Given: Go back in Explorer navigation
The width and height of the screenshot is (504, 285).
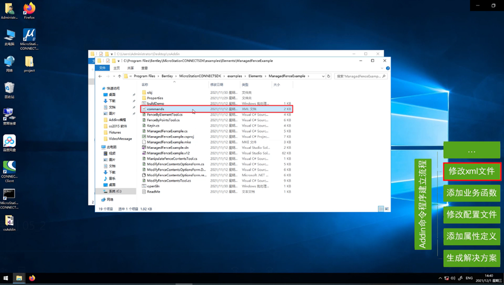Looking at the screenshot, I should [x=100, y=76].
